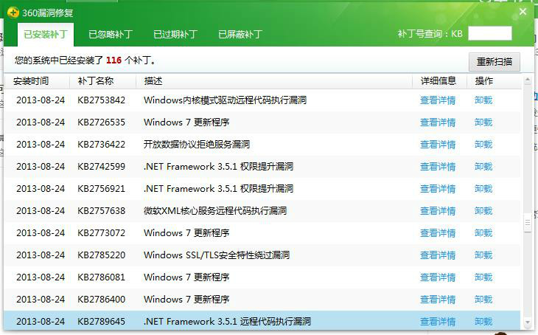This screenshot has width=538, height=335.
Task: Open the 已屏蔽补丁 tab
Action: (x=240, y=35)
